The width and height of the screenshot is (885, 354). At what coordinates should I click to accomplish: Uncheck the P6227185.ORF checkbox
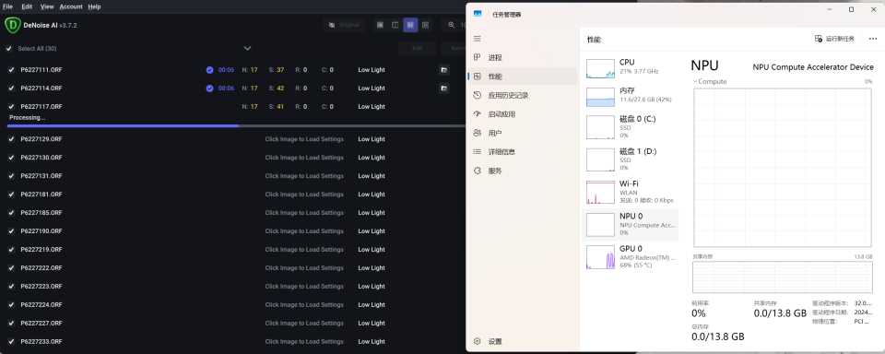click(x=11, y=212)
